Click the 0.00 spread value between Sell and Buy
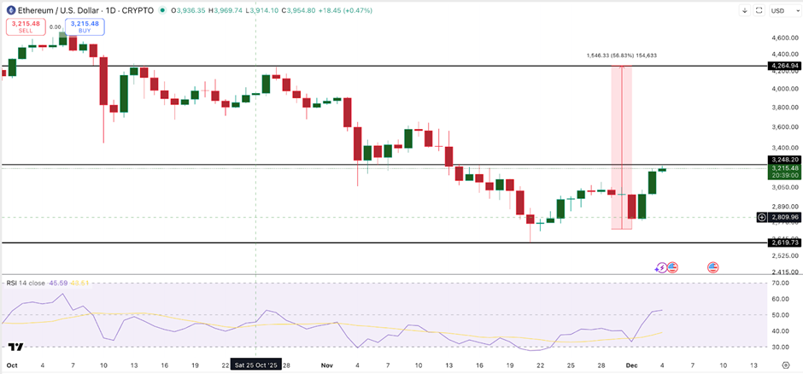 click(55, 27)
